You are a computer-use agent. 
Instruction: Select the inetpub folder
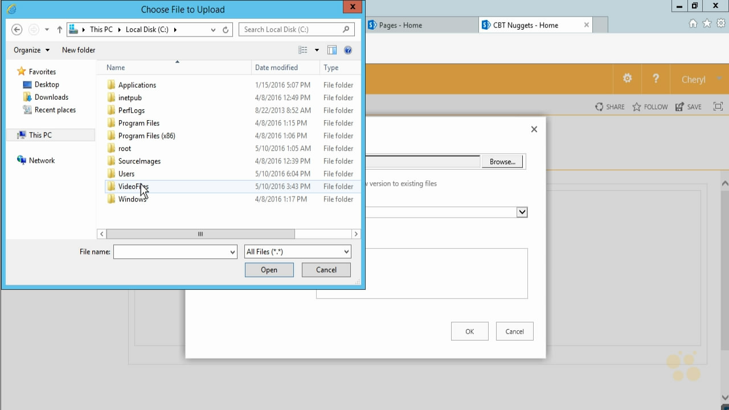pyautogui.click(x=130, y=97)
